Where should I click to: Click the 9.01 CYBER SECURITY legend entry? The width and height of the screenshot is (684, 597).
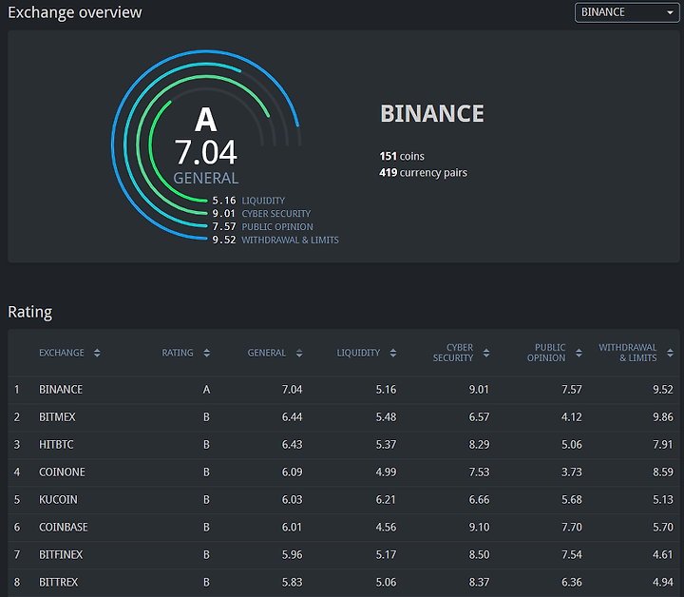coord(261,213)
